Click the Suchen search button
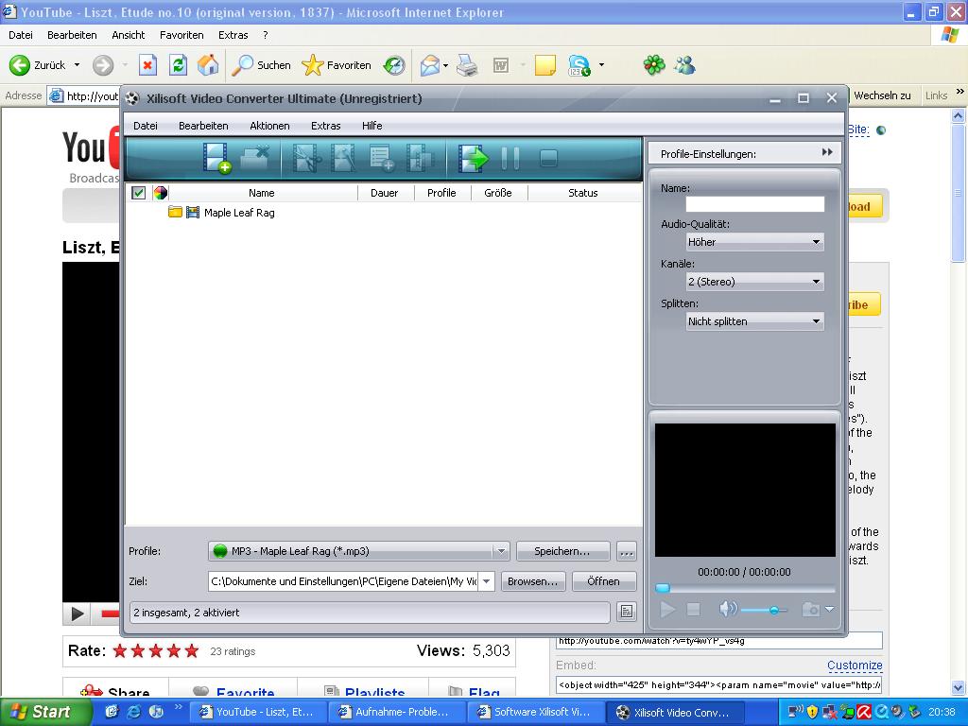 261,65
